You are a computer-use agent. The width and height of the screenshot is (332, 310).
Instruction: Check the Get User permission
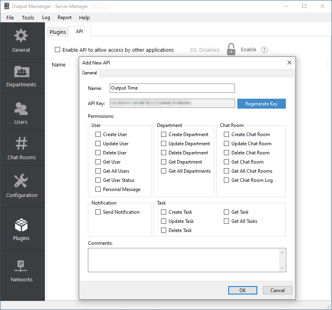tap(98, 162)
